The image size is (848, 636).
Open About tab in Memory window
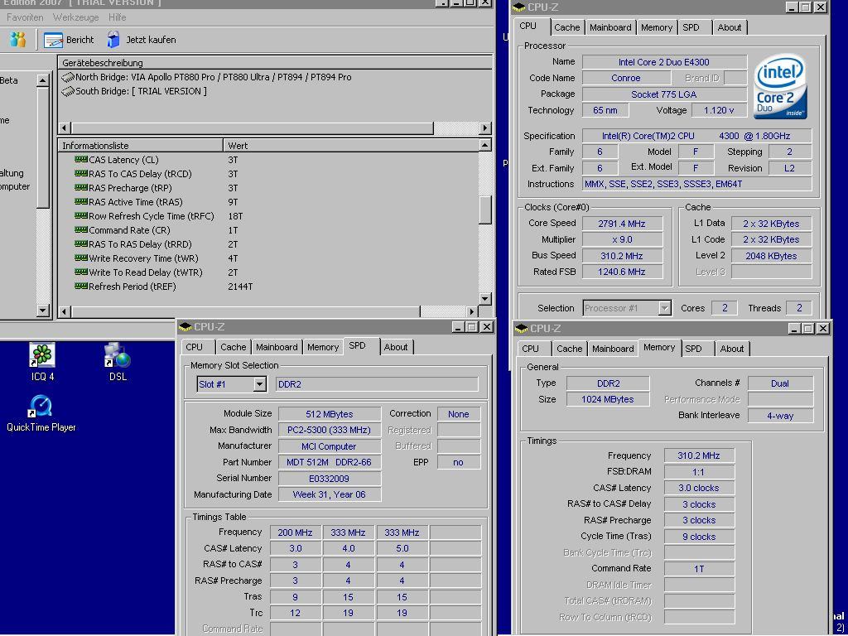coord(732,349)
